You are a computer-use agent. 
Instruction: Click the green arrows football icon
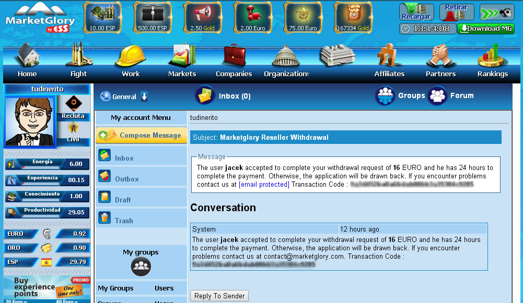click(x=496, y=13)
